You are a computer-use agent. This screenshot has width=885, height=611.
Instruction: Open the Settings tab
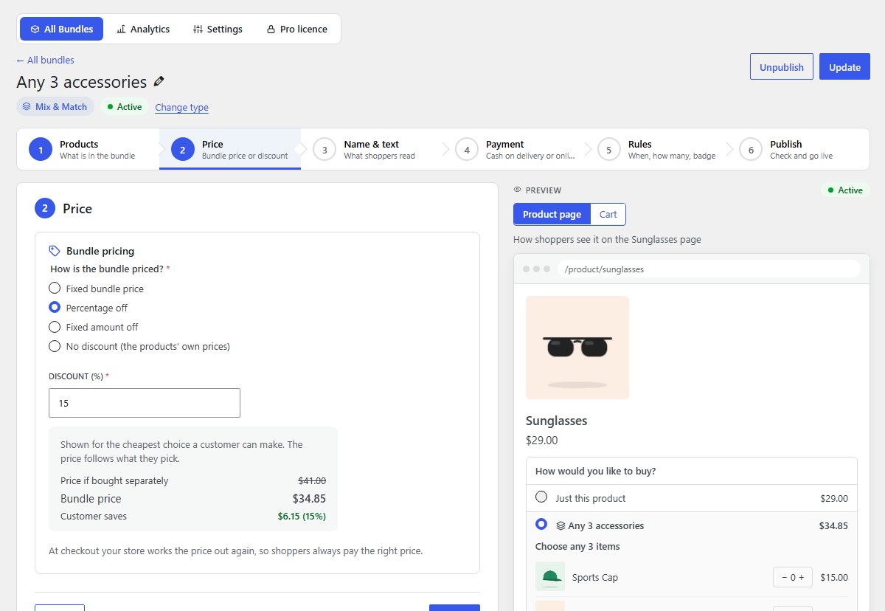[218, 29]
